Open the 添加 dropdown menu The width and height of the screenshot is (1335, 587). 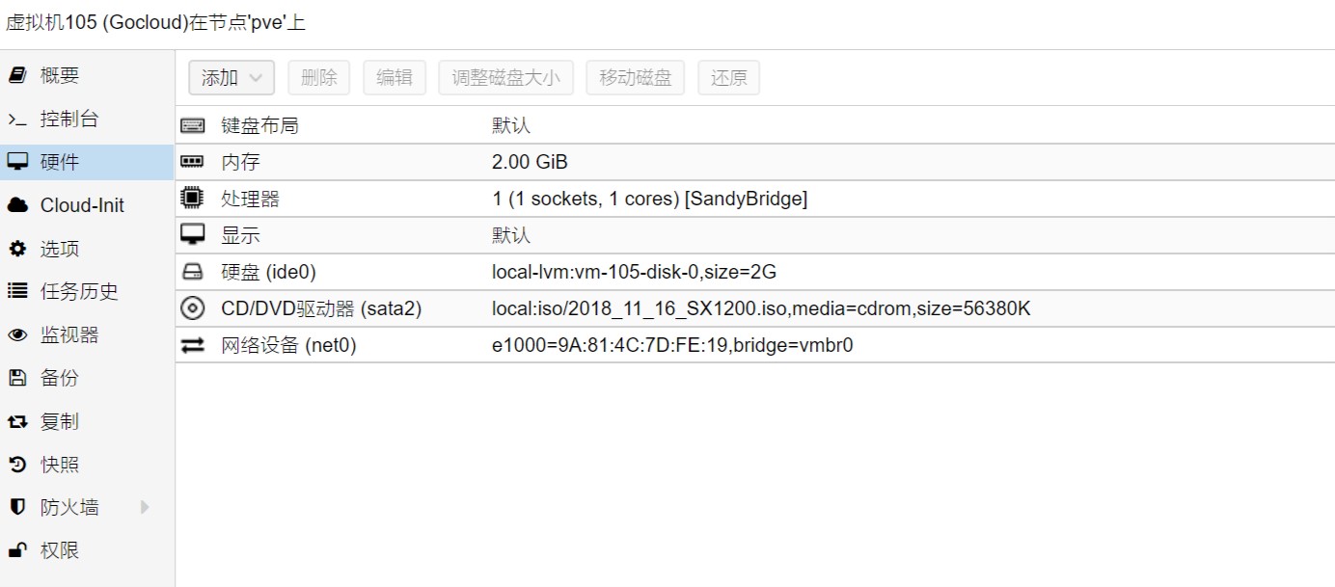(x=232, y=78)
